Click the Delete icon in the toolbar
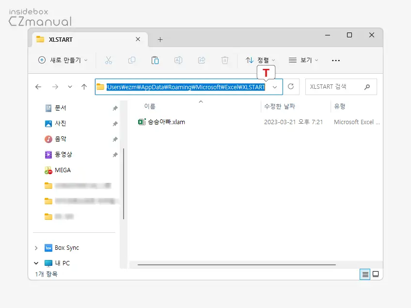Image resolution: width=411 pixels, height=308 pixels. (225, 60)
